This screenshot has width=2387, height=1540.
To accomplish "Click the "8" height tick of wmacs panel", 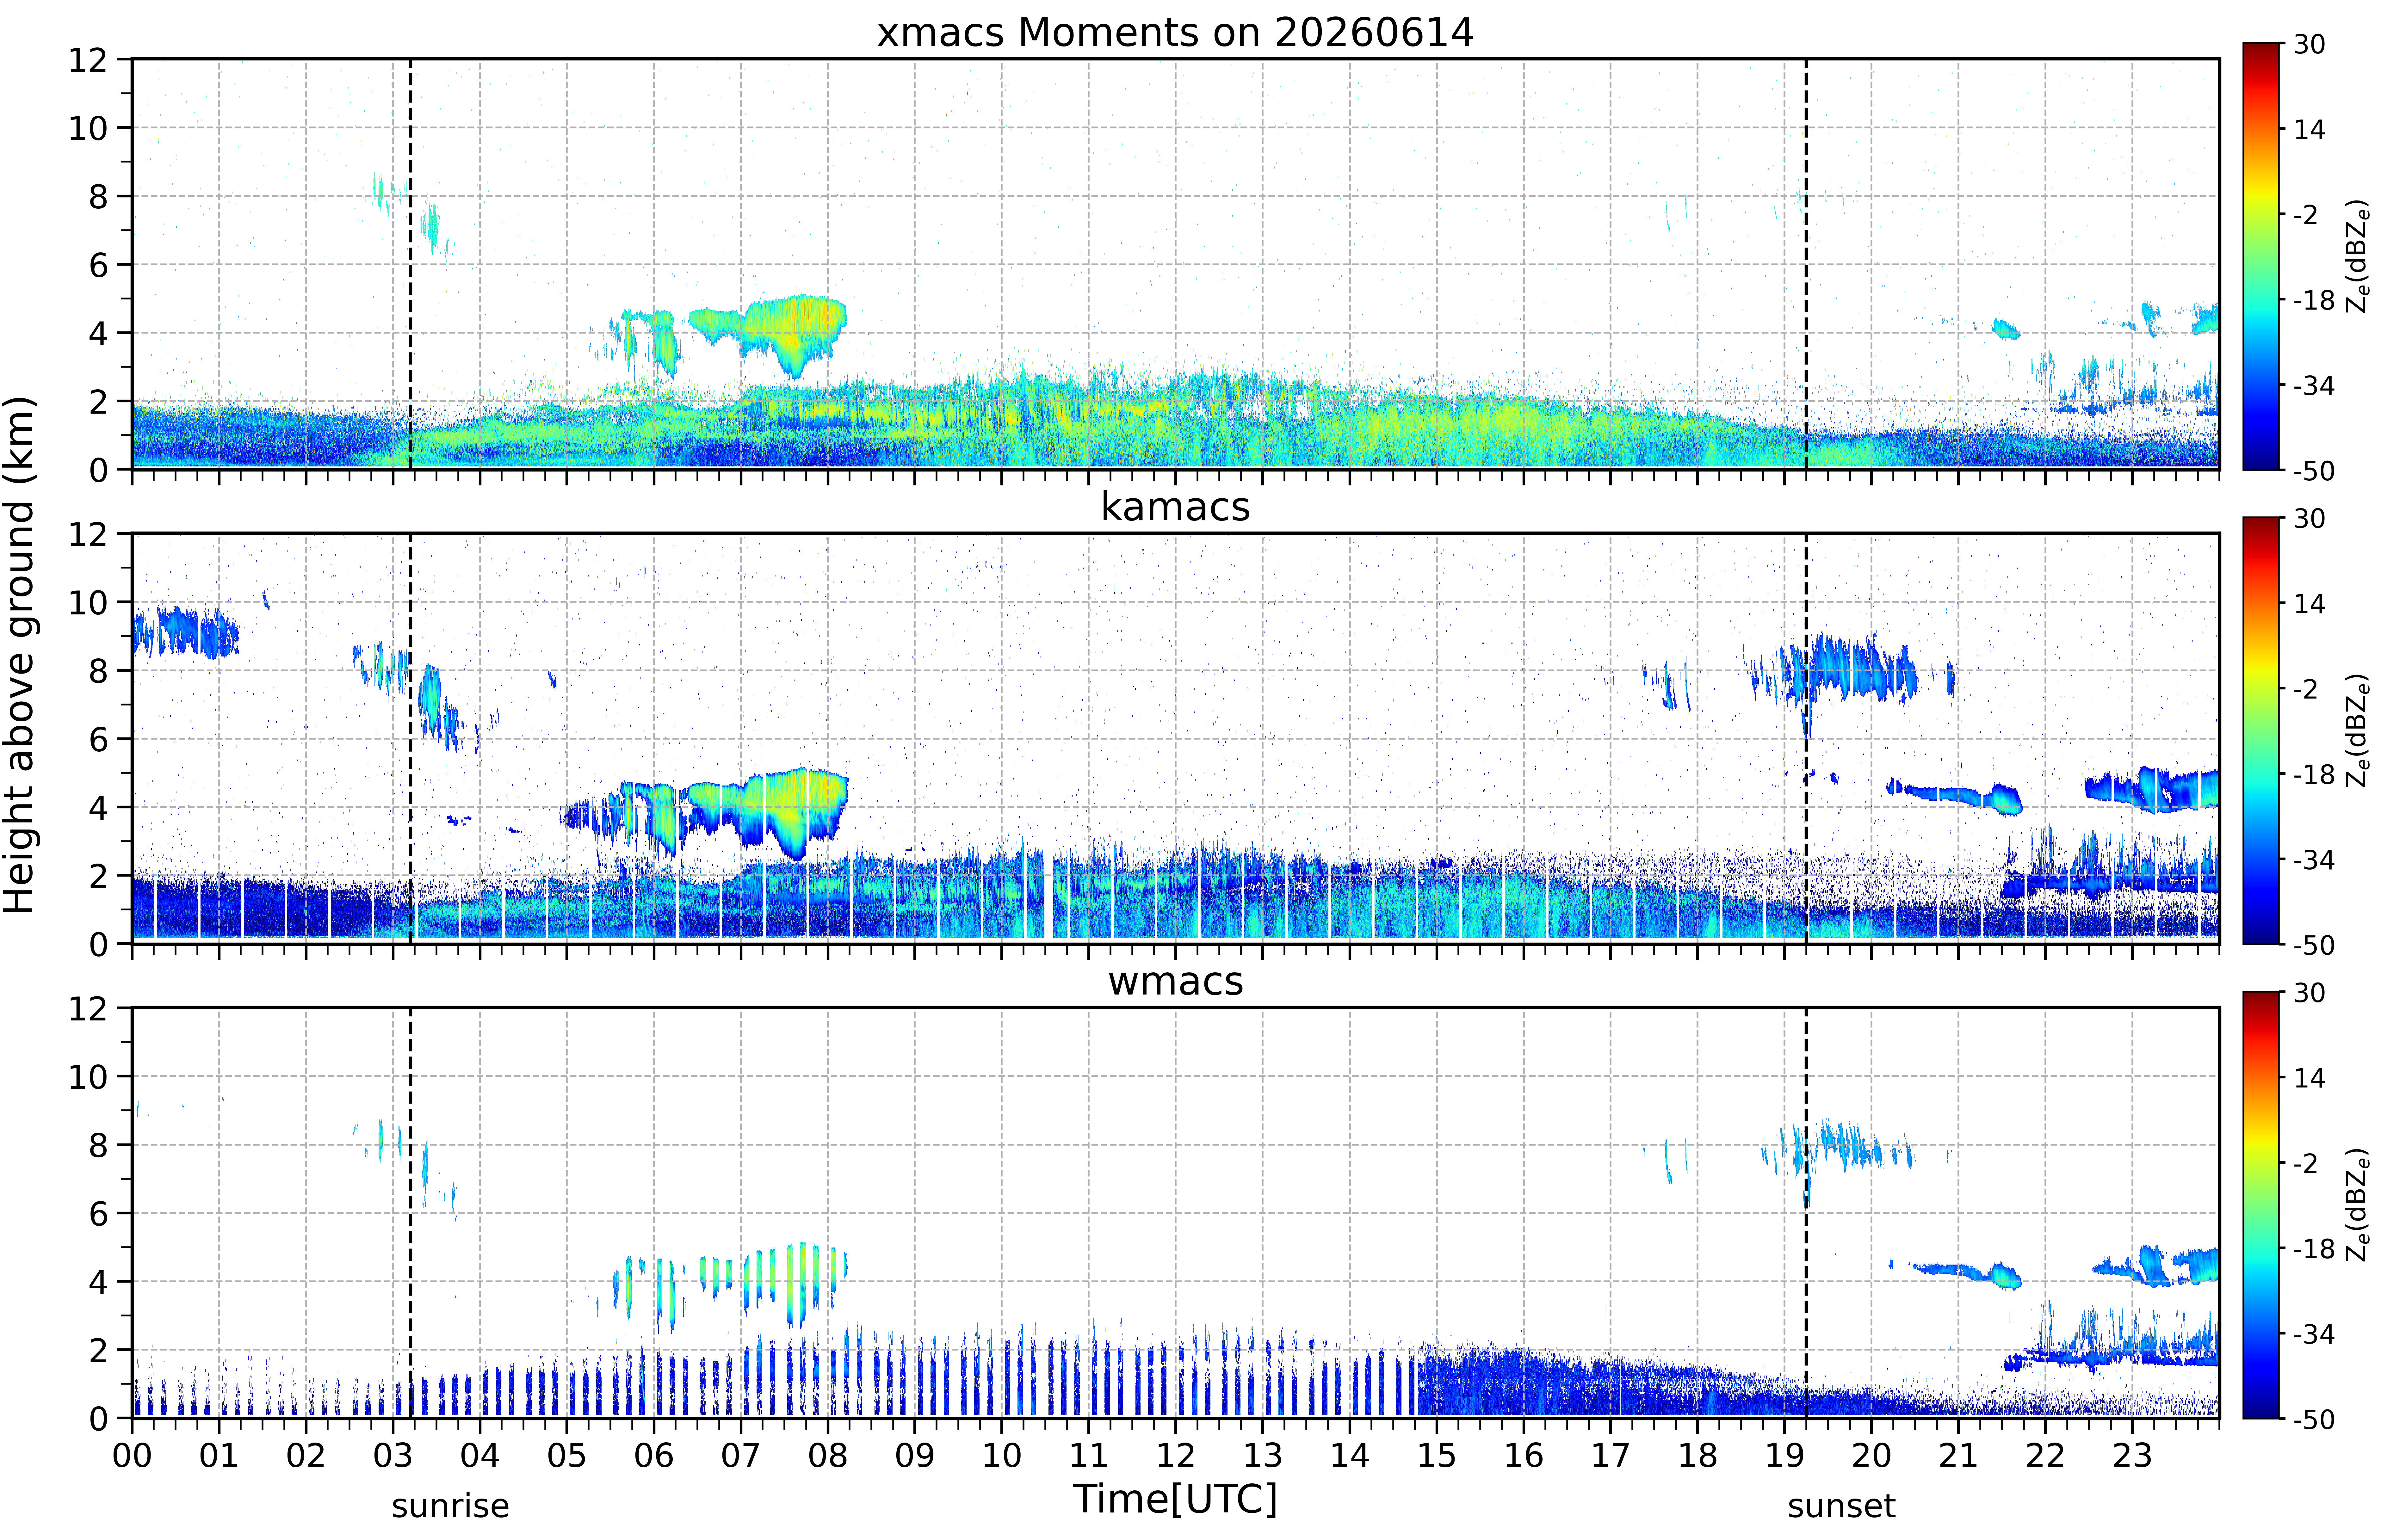I will (98, 1145).
